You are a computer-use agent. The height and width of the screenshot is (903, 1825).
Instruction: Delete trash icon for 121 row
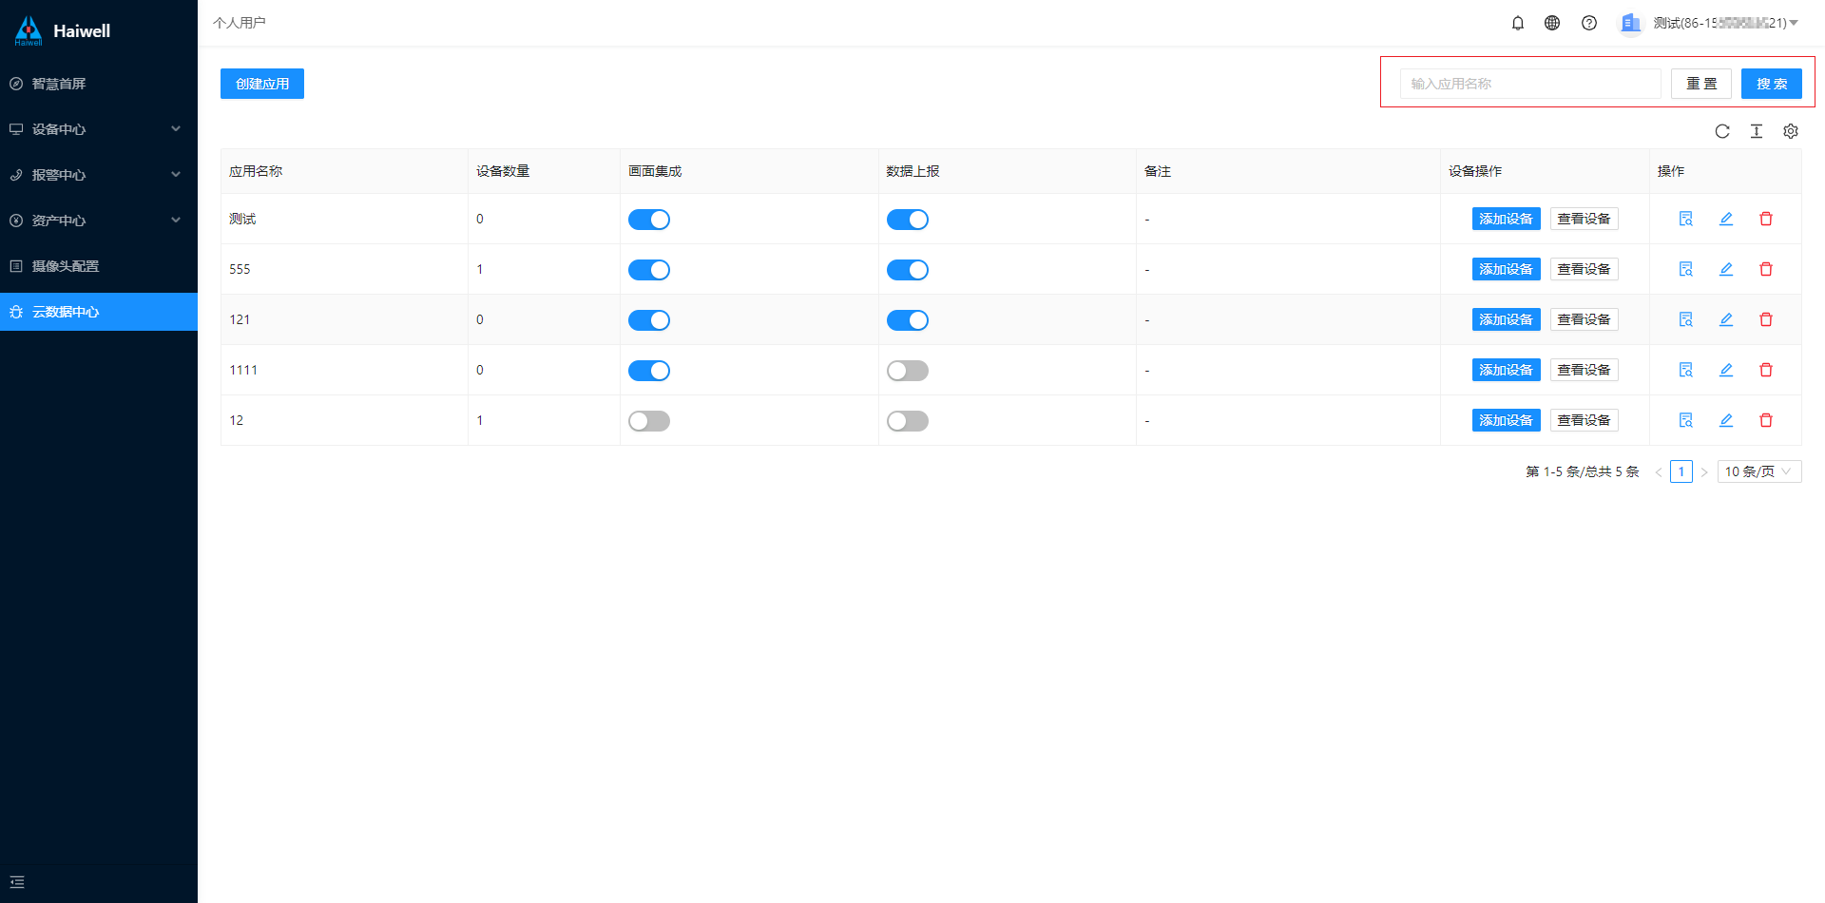1766,319
